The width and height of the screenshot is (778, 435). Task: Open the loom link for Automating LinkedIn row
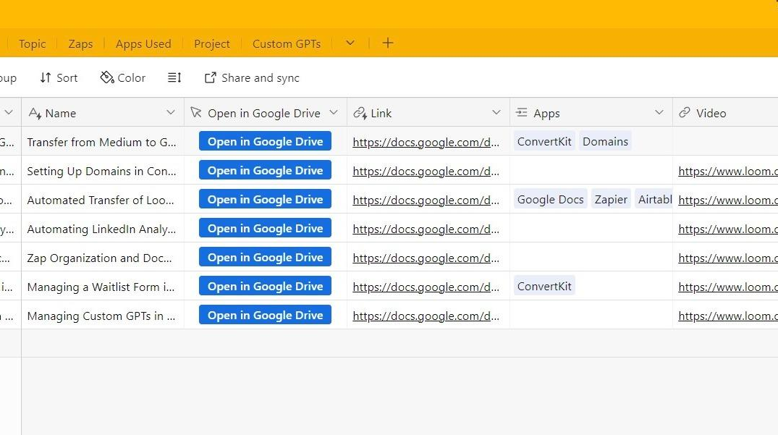point(727,229)
